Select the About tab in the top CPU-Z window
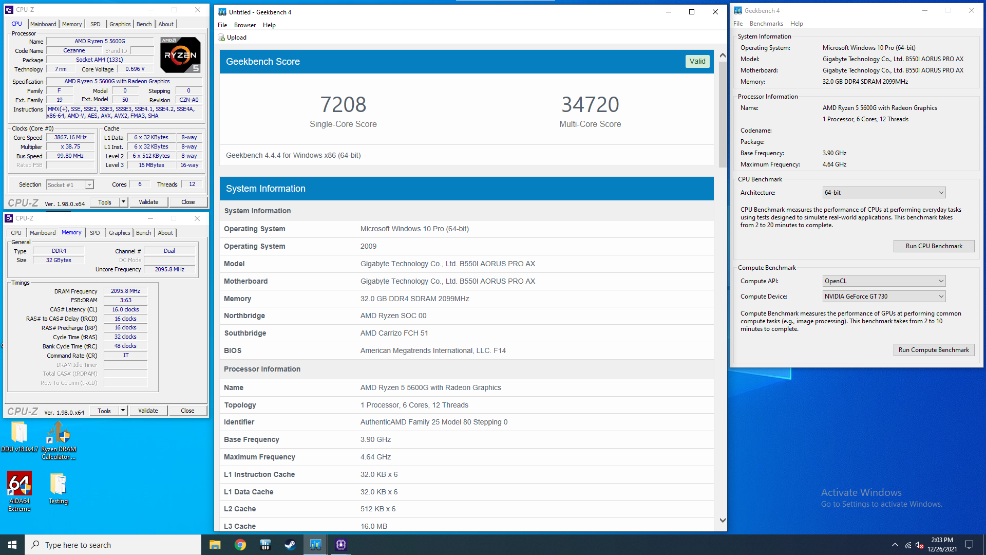 pyautogui.click(x=166, y=24)
